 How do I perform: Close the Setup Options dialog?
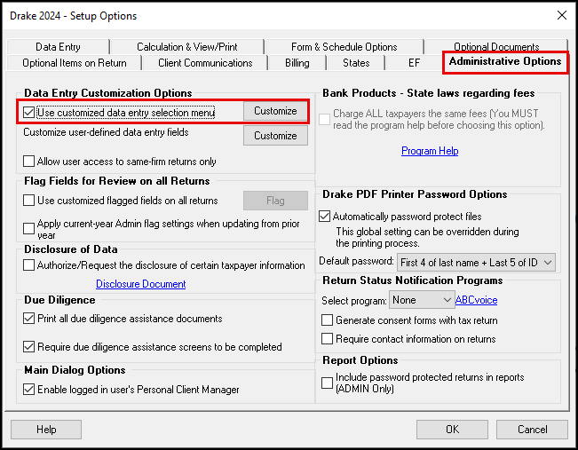coord(562,15)
